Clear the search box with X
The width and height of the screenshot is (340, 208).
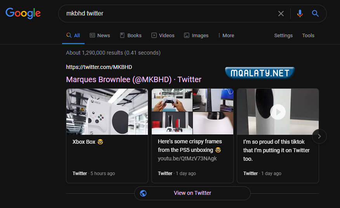click(281, 14)
